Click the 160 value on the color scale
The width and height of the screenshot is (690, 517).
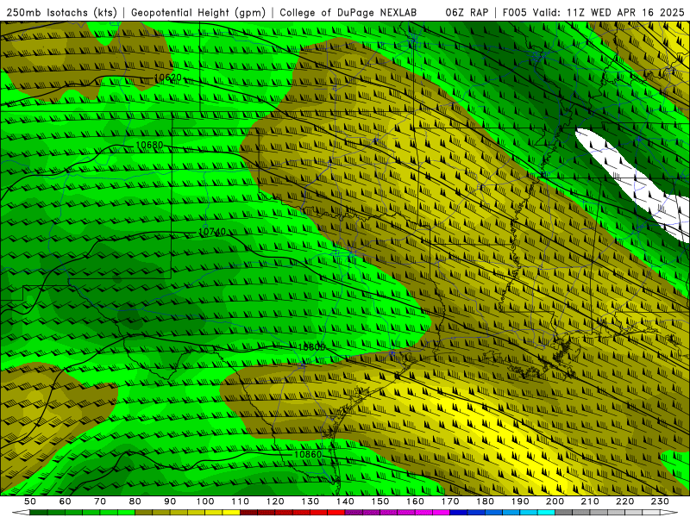[415, 501]
